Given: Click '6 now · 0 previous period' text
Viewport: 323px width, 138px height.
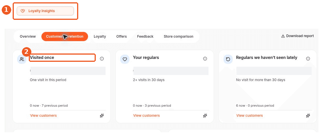Looking at the screenshot, I should 255,106.
